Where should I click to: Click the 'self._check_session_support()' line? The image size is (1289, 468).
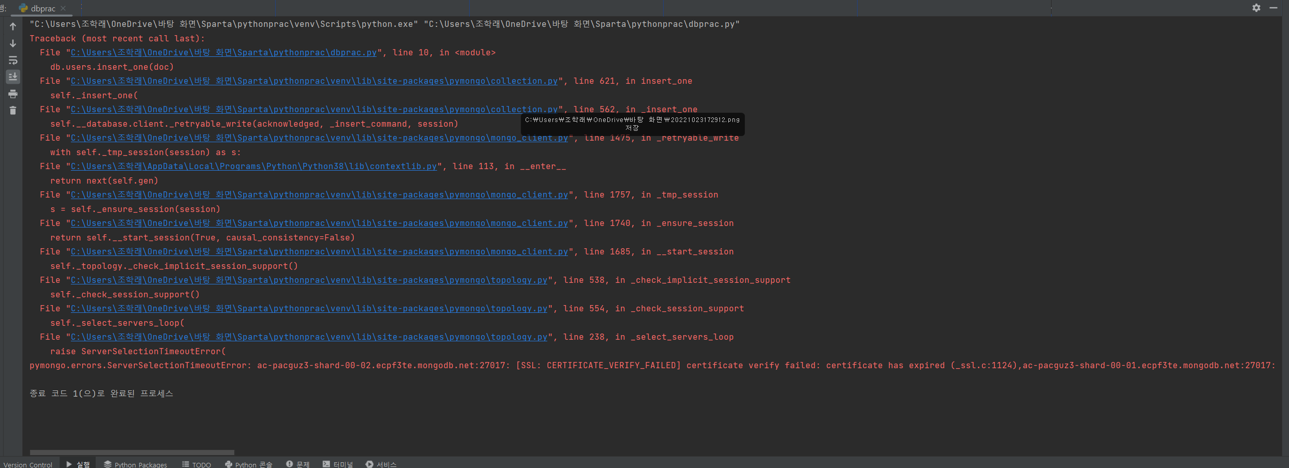125,295
